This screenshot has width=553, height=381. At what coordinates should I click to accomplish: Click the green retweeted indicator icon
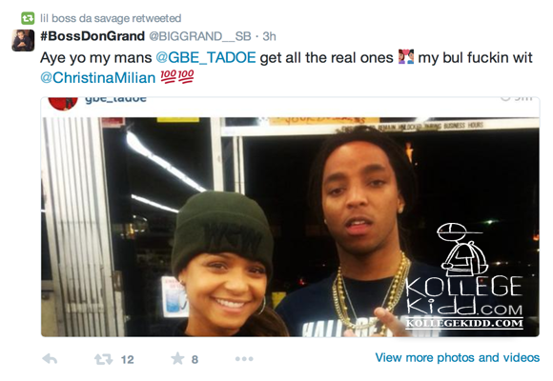[x=28, y=18]
